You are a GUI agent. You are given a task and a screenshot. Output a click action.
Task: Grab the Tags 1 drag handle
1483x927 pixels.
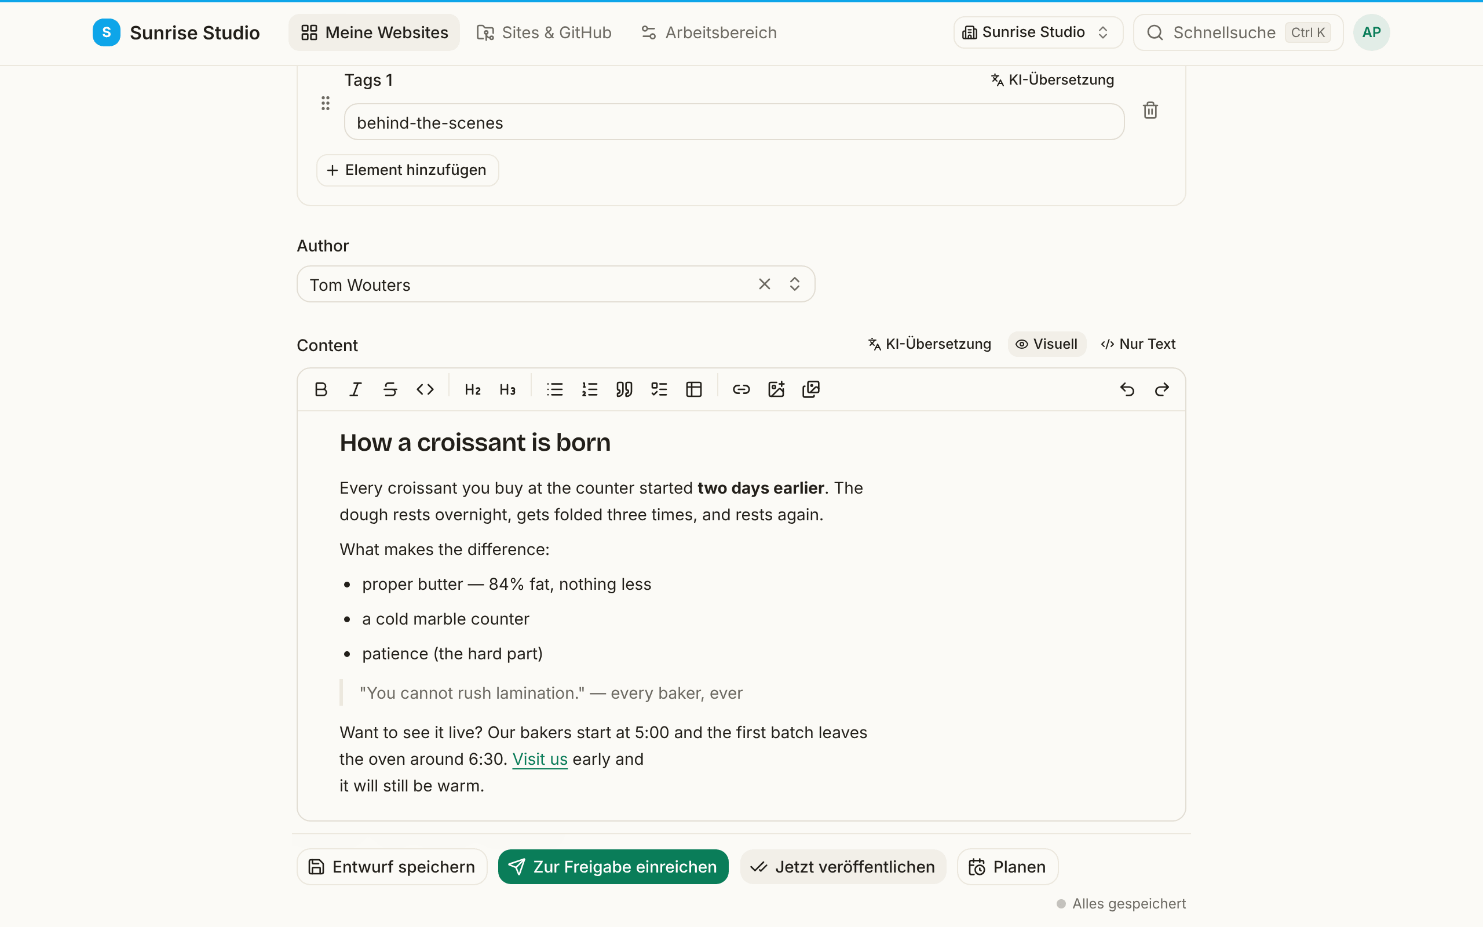coord(326,103)
